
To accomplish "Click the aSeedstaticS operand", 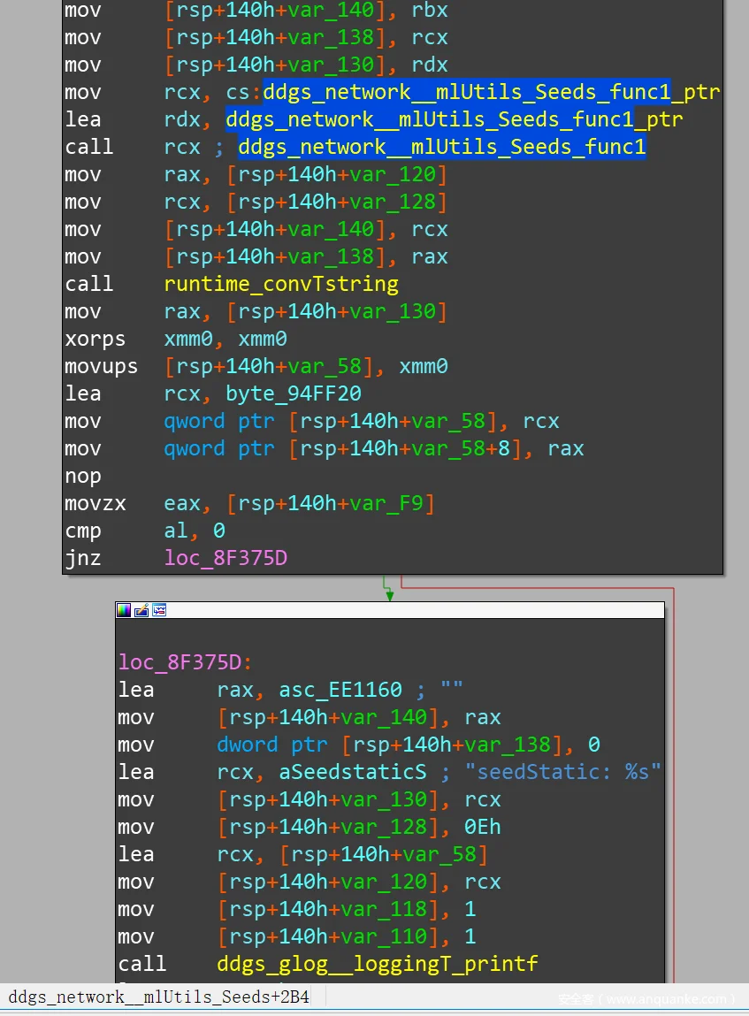I will coord(353,772).
